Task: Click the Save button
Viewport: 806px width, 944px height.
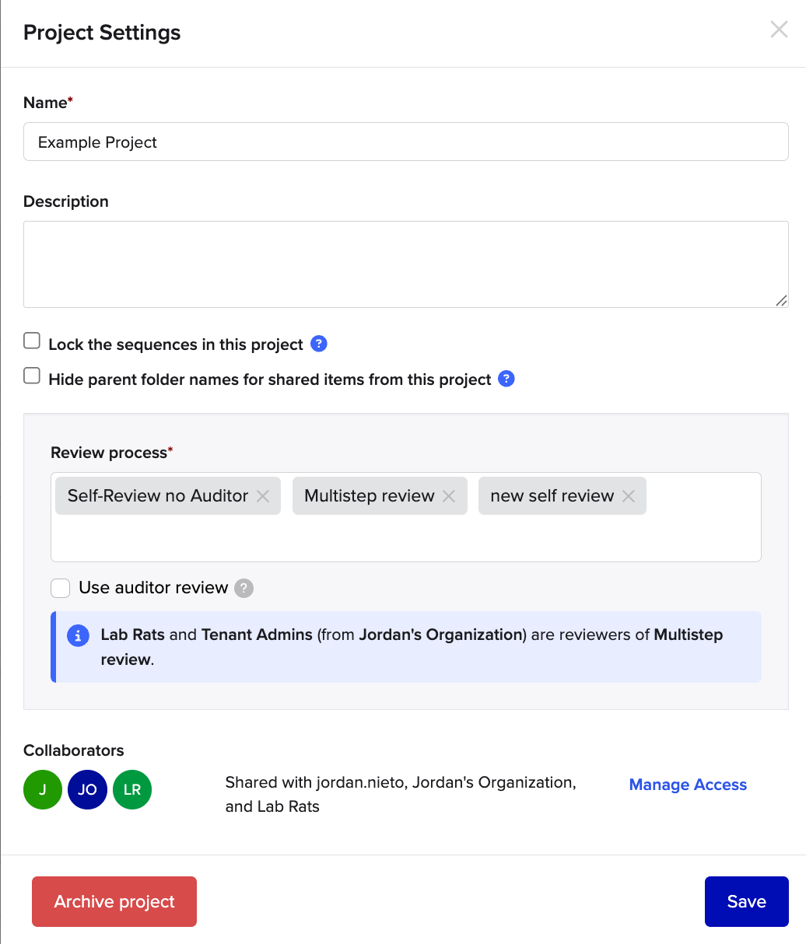Action: click(746, 902)
